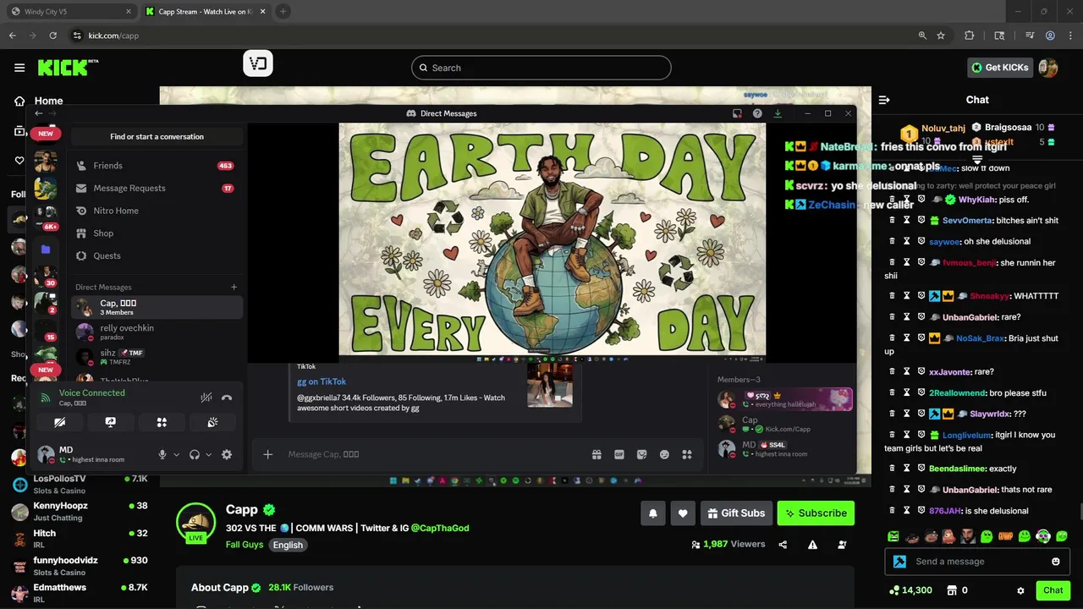
Task: Toggle Discord camera on
Action: coord(59,422)
